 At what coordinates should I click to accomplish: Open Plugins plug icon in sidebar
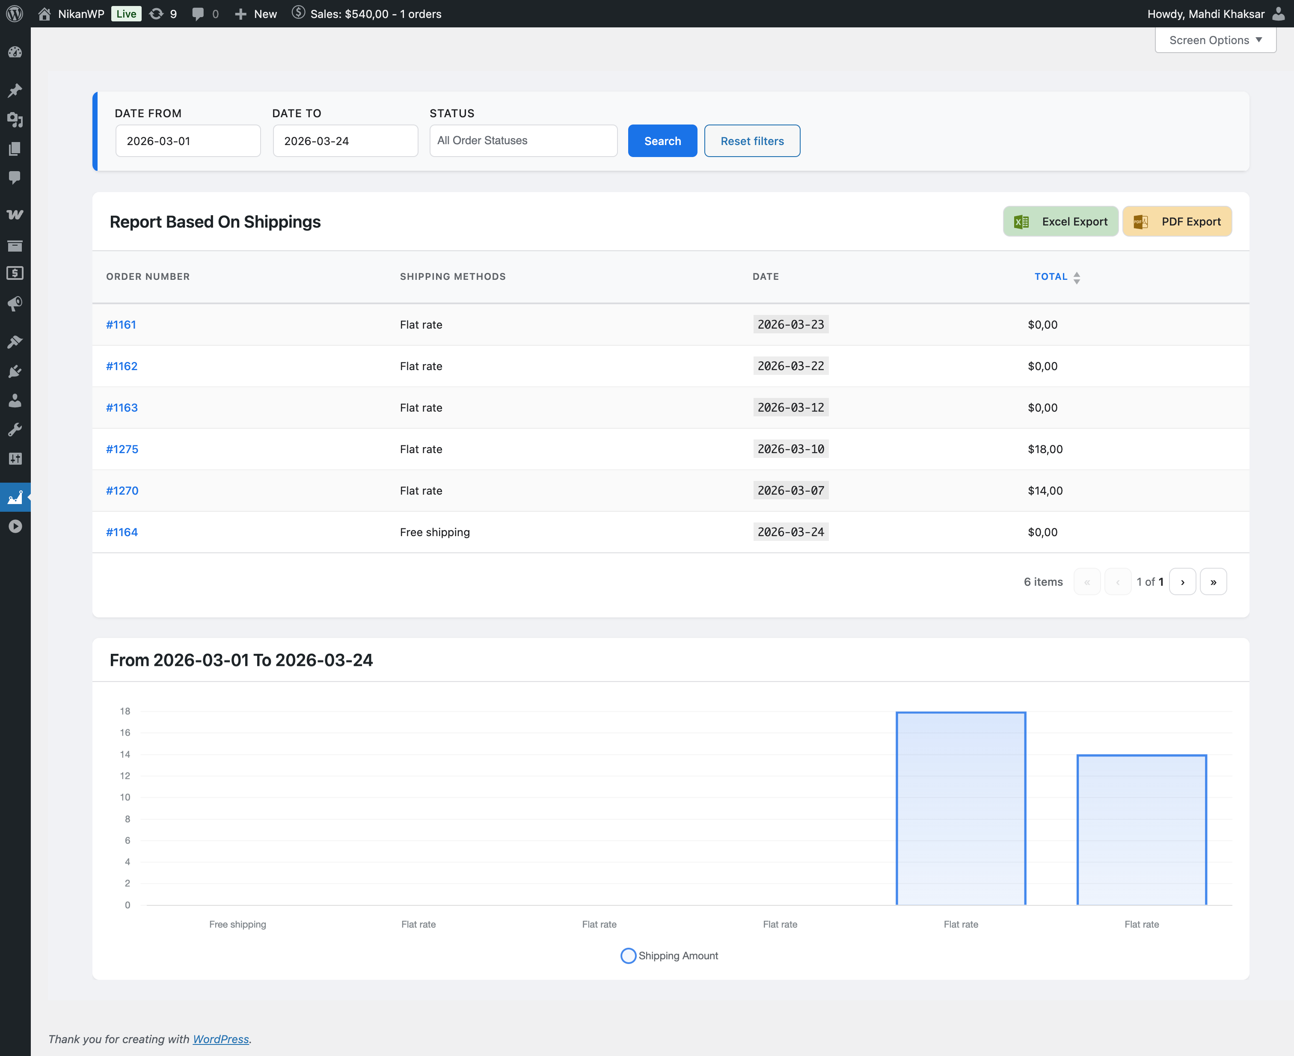pos(15,372)
